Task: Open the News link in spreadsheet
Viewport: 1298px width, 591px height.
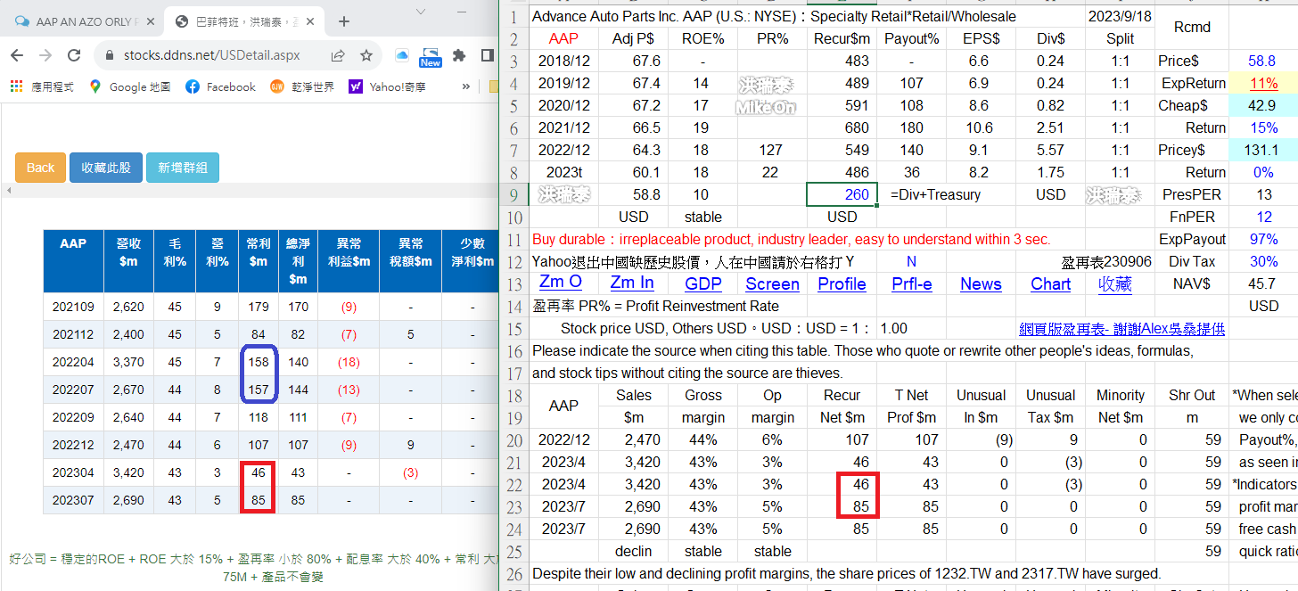Action: coord(981,283)
